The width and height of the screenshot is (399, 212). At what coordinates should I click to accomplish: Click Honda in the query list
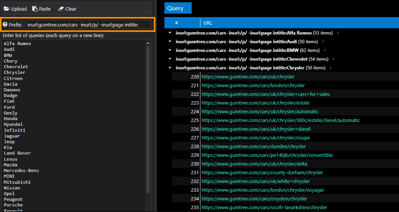(10, 119)
